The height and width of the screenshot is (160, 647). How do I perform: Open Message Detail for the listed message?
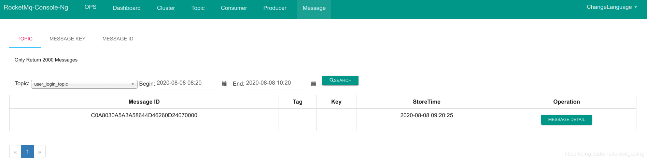[x=566, y=120]
